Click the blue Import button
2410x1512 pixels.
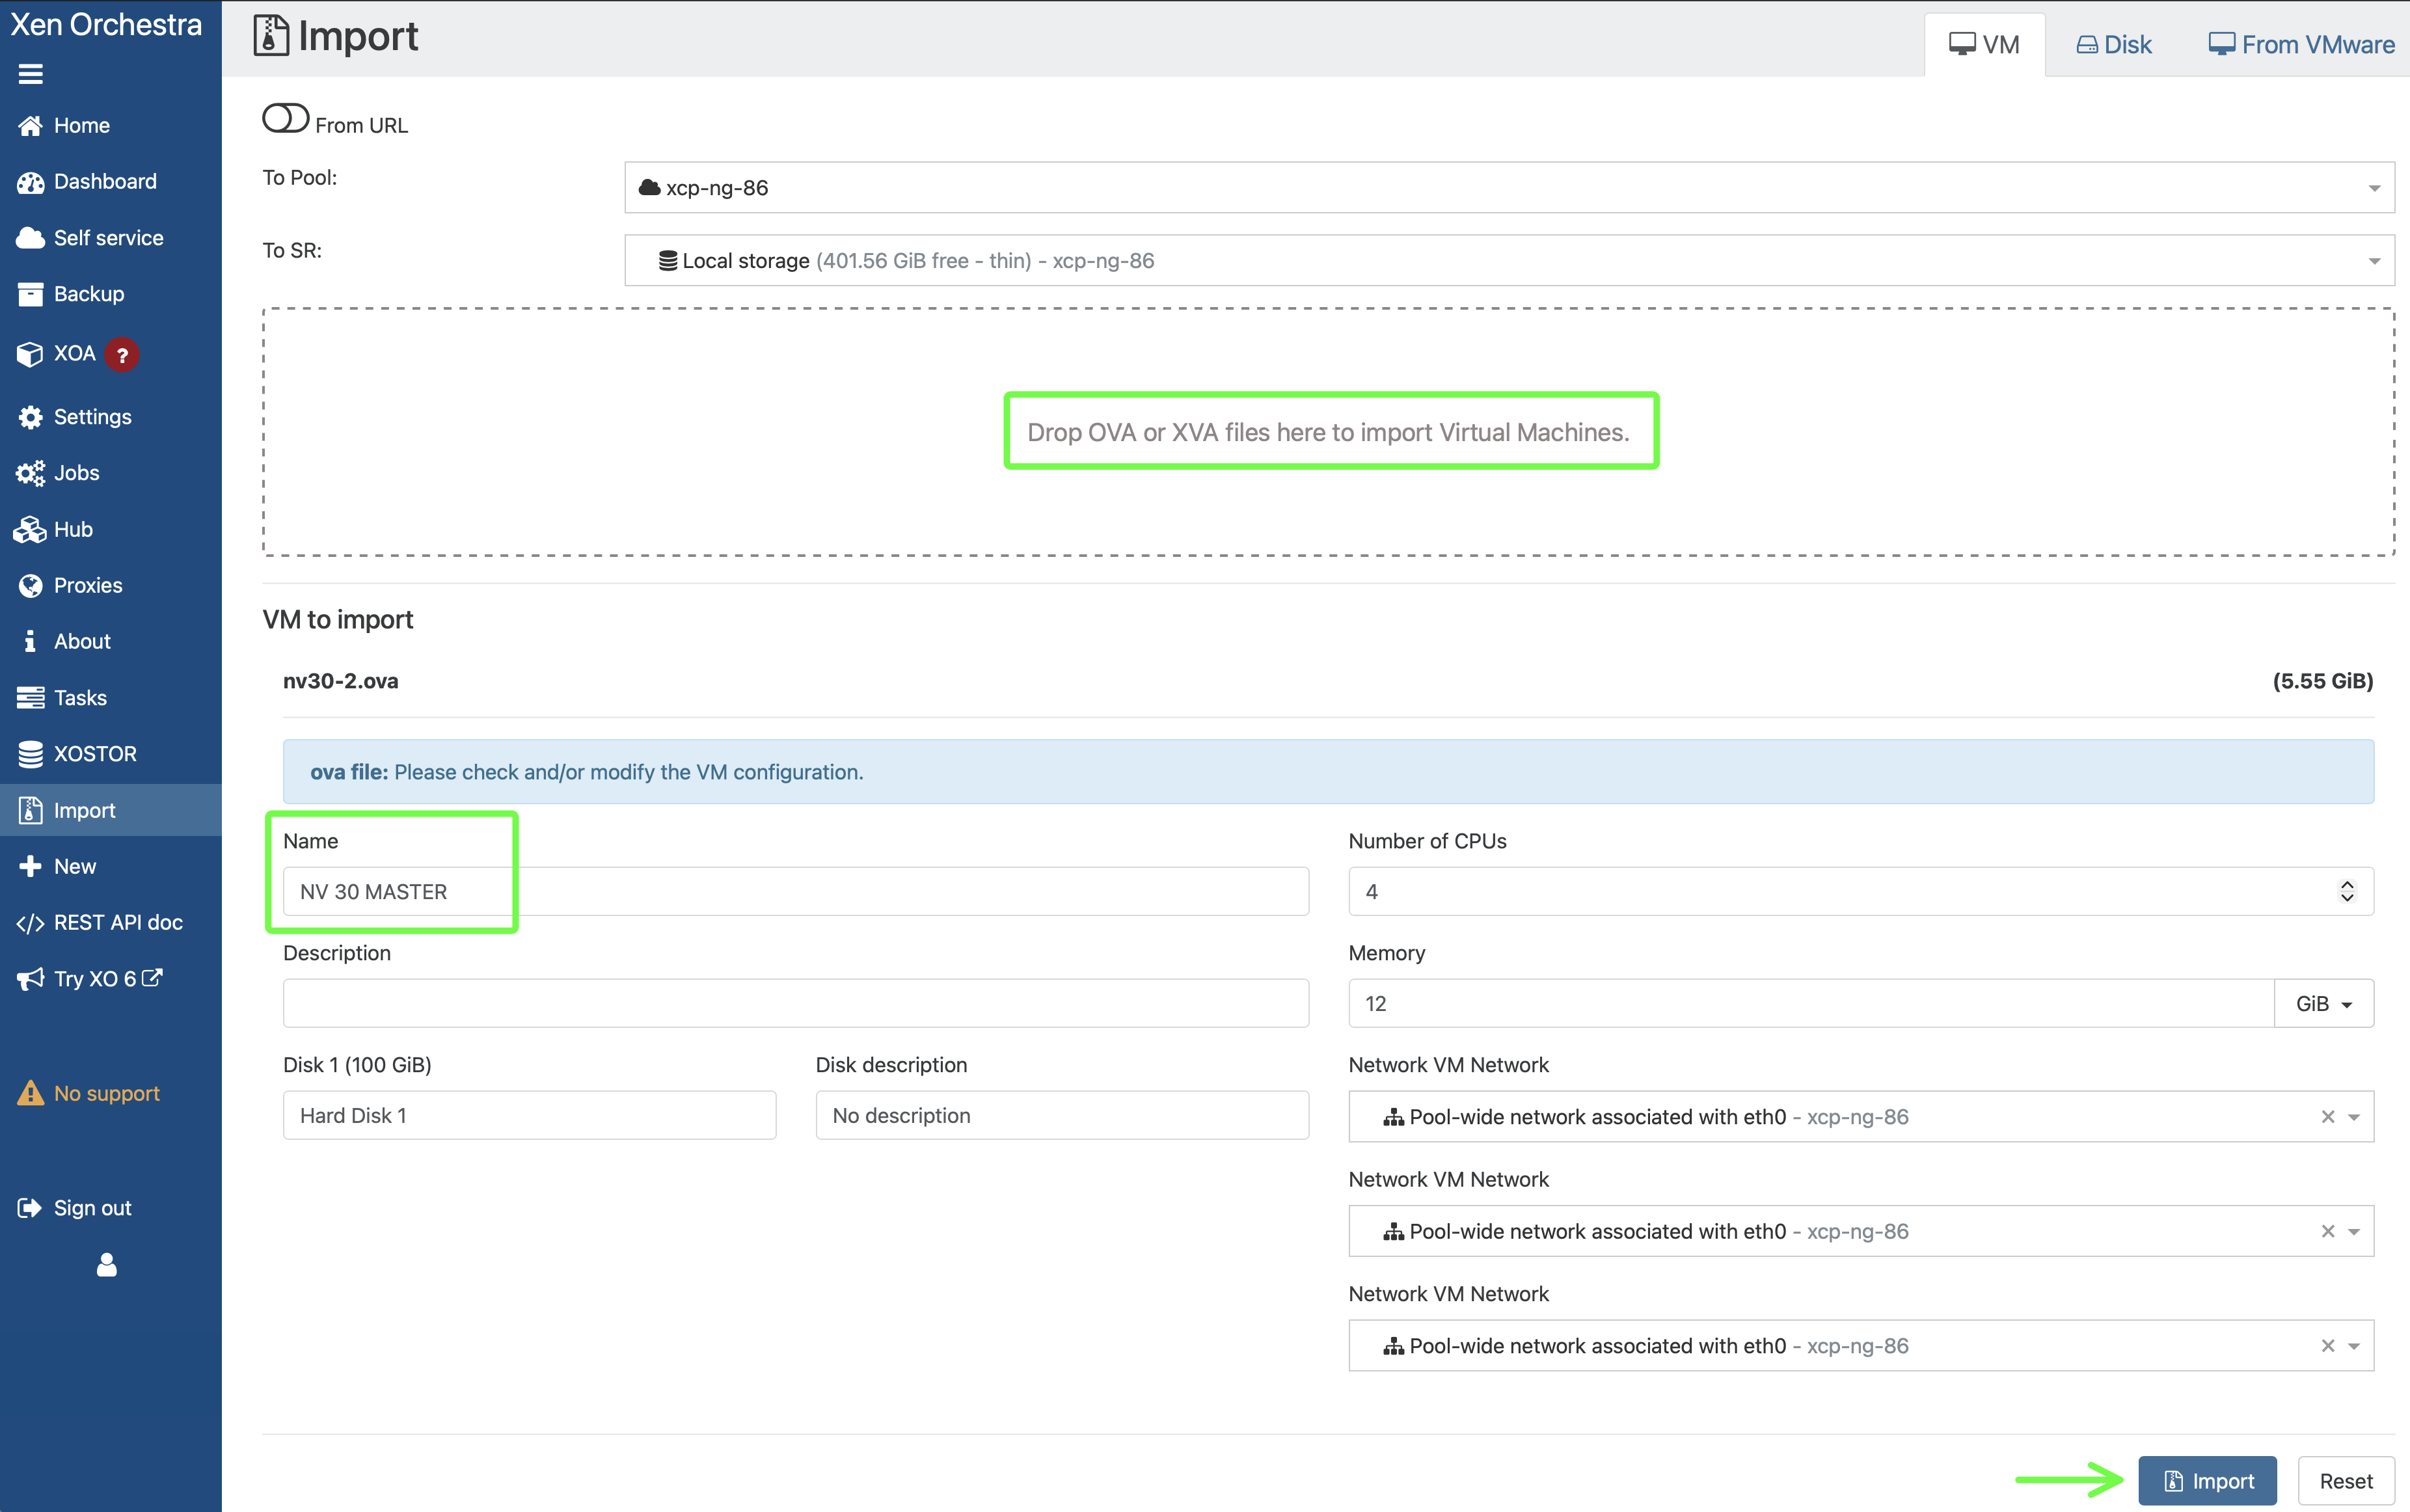point(2207,1481)
